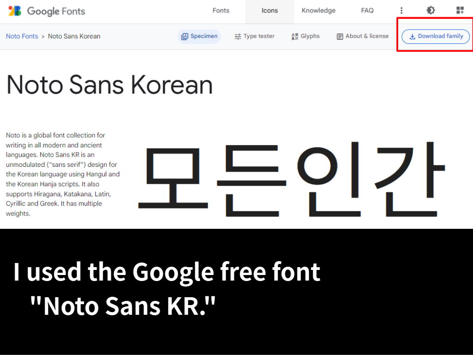Open the FAQ page
This screenshot has height=355, width=473.
click(367, 11)
